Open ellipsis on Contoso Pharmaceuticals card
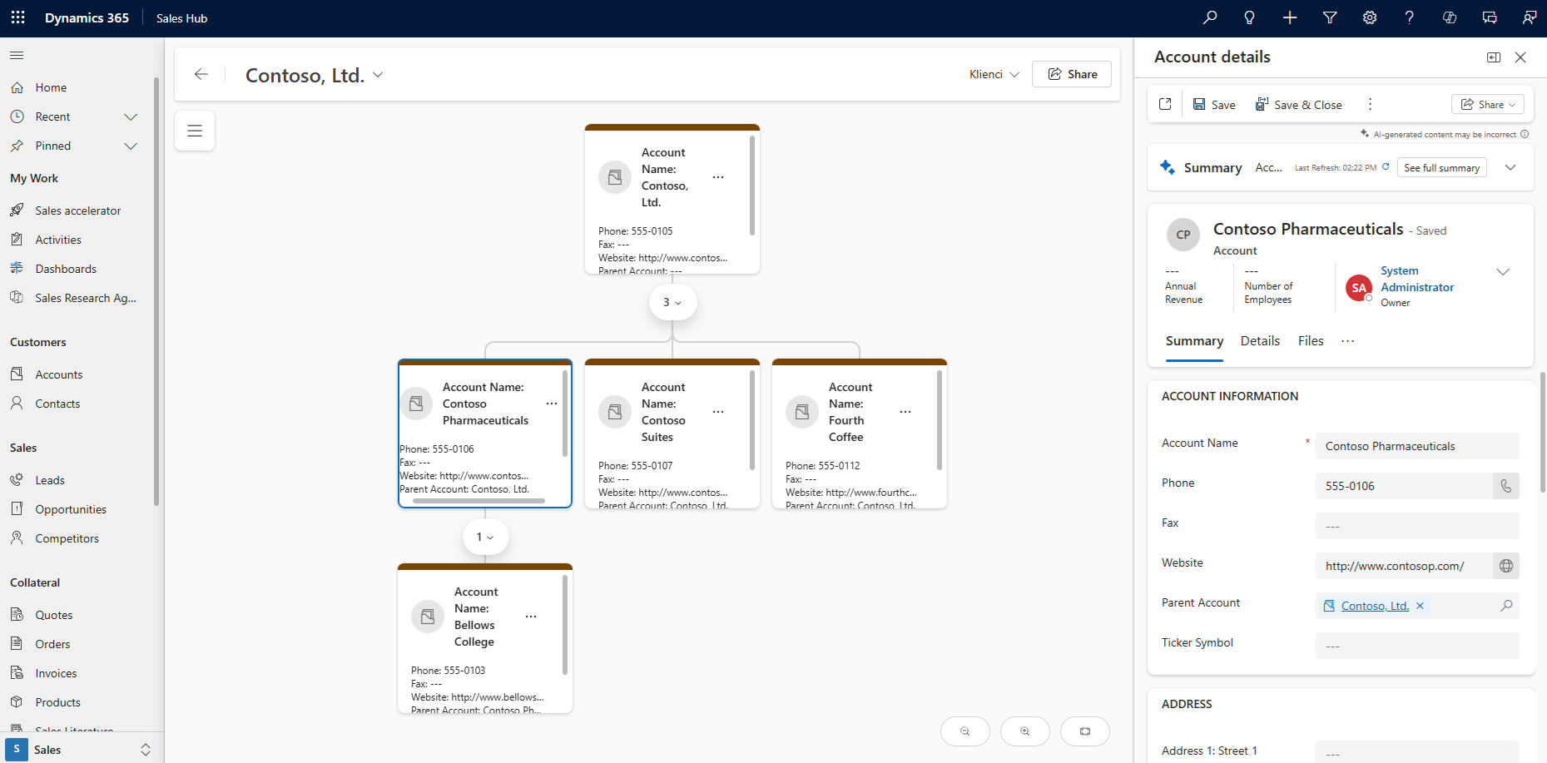Image resolution: width=1547 pixels, height=763 pixels. [552, 404]
